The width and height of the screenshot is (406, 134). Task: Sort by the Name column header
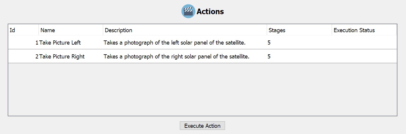coord(71,30)
